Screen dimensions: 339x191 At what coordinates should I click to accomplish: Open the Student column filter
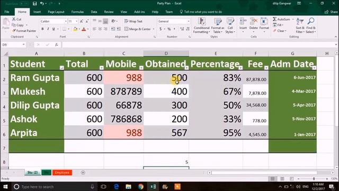61,68
